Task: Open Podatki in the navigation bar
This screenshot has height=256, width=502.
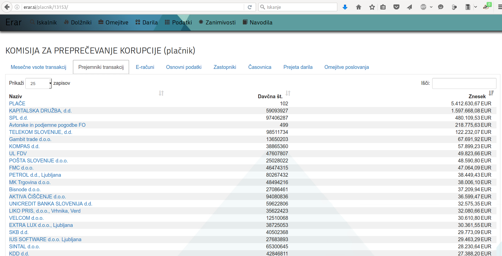Action: point(178,22)
